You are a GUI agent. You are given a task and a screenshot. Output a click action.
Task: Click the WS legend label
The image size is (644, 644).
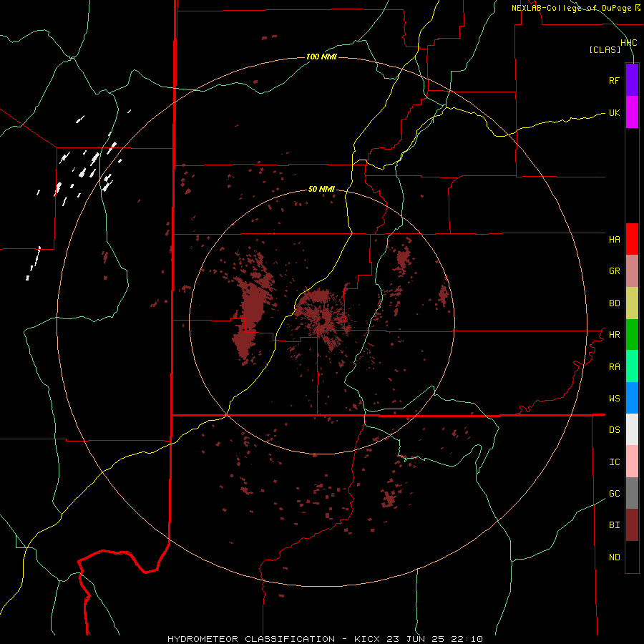(x=614, y=399)
